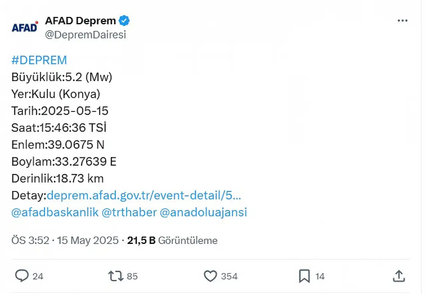Screen dimensions: 426x294
Task: Click the @trthaber mention
Action: (129, 213)
